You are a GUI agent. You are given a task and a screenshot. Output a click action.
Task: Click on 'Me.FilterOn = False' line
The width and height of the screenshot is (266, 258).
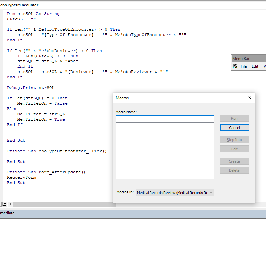43,103
